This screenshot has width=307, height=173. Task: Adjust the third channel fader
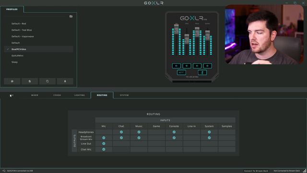(197, 32)
